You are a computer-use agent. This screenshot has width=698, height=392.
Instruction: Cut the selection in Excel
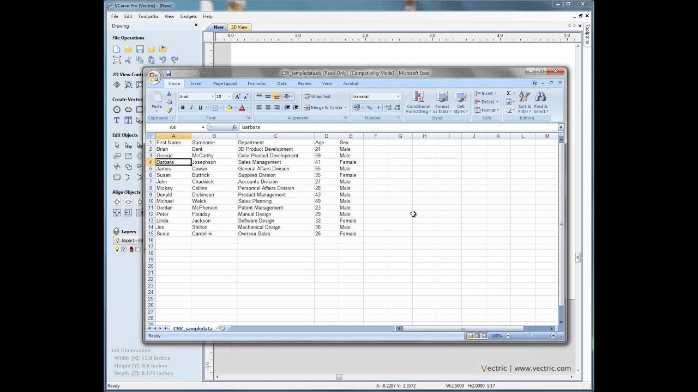click(x=169, y=94)
